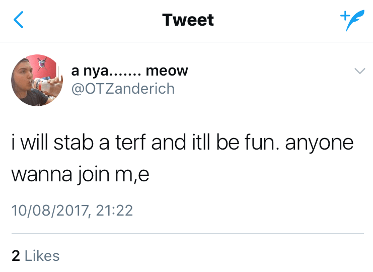Compose a new tweet with feather icon
This screenshot has width=373, height=272.
pyautogui.click(x=350, y=21)
